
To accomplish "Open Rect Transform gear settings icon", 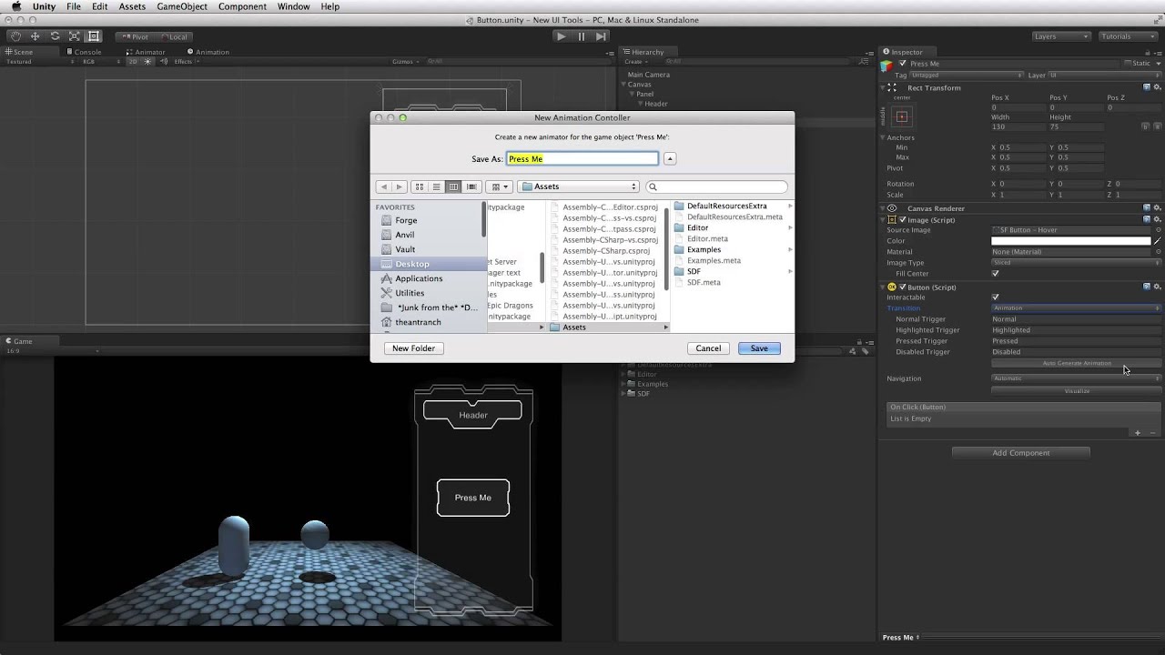I will (1157, 87).
